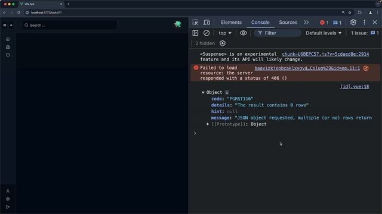Open the failed resource URL link
Viewport: 382px width, 214px height.
307,68
